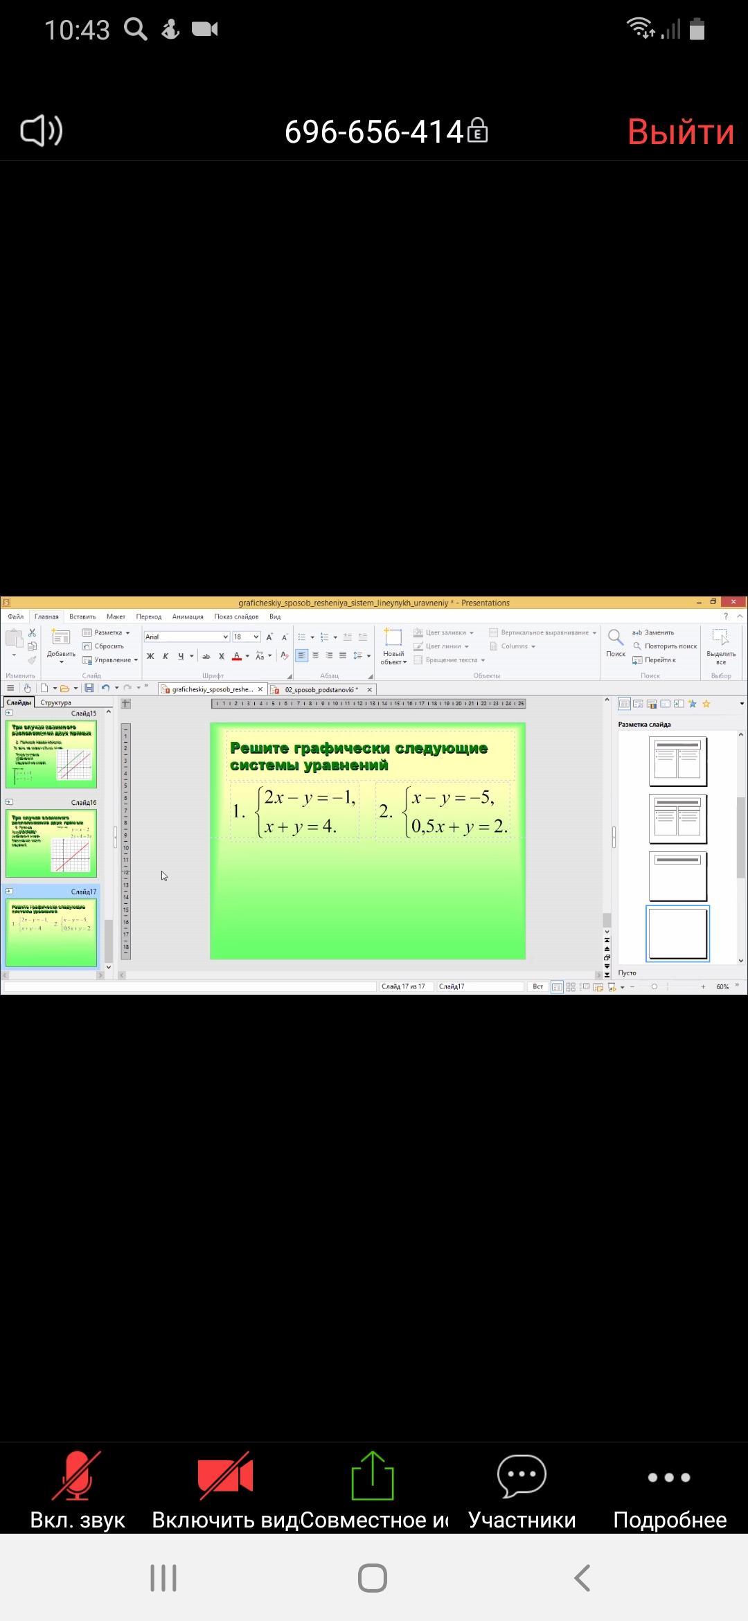Open the Вставить ribbon tab
The height and width of the screenshot is (1621, 748).
point(82,617)
